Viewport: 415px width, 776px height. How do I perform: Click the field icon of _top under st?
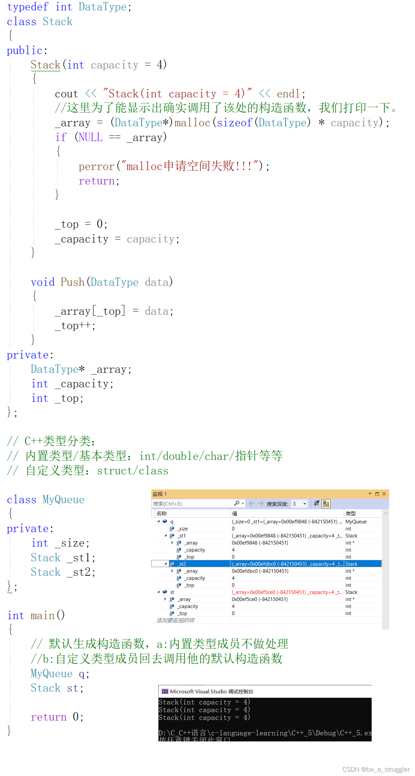point(172,613)
